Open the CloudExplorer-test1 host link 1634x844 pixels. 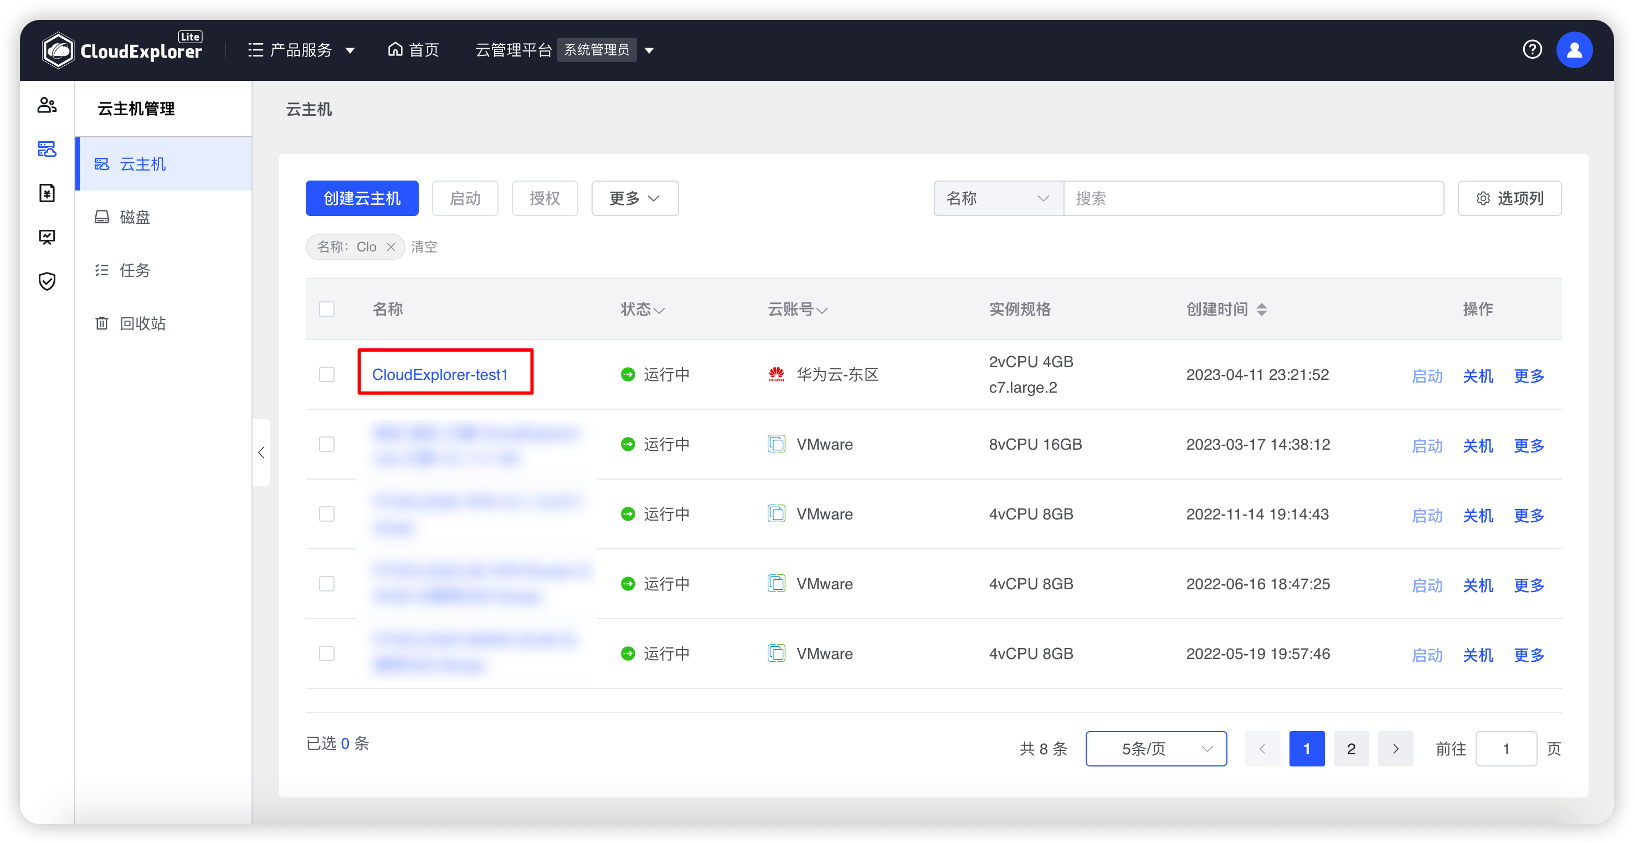440,375
